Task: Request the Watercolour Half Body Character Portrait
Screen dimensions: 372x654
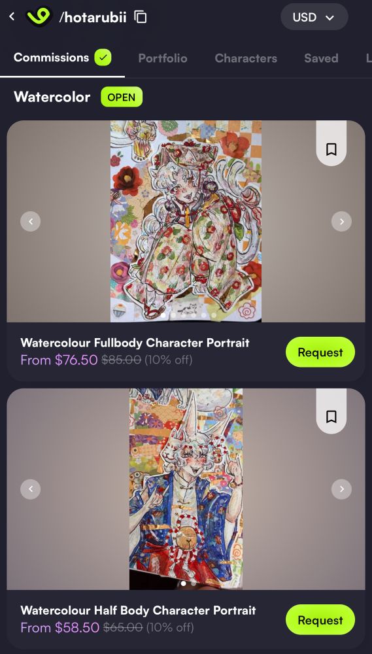Action: point(320,620)
